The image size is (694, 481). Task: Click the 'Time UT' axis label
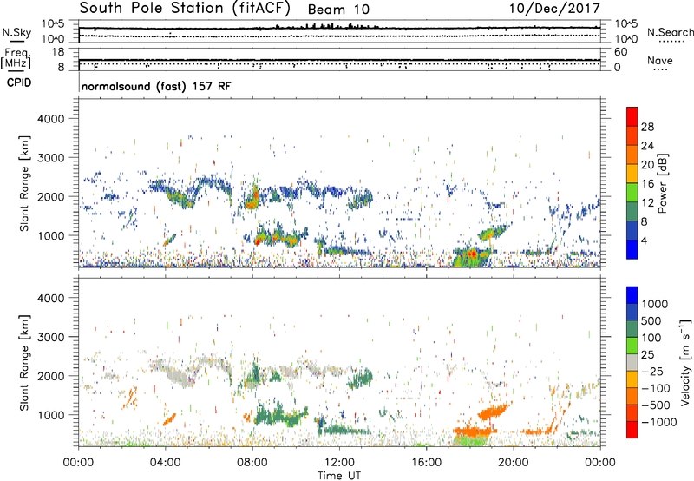[x=339, y=476]
